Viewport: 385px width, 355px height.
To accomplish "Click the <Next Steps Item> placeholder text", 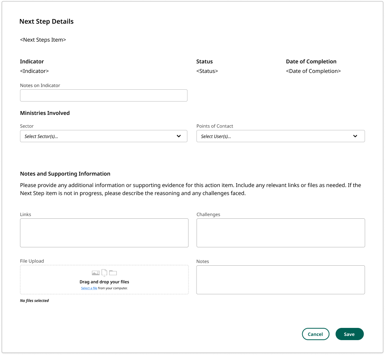I will click(x=43, y=40).
